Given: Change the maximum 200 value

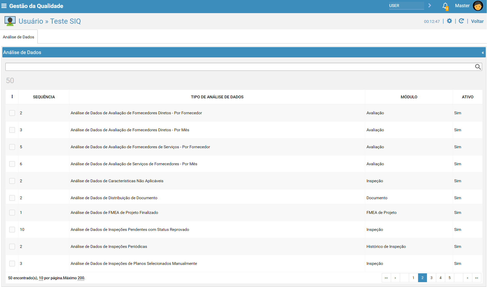Looking at the screenshot, I should tap(81, 278).
